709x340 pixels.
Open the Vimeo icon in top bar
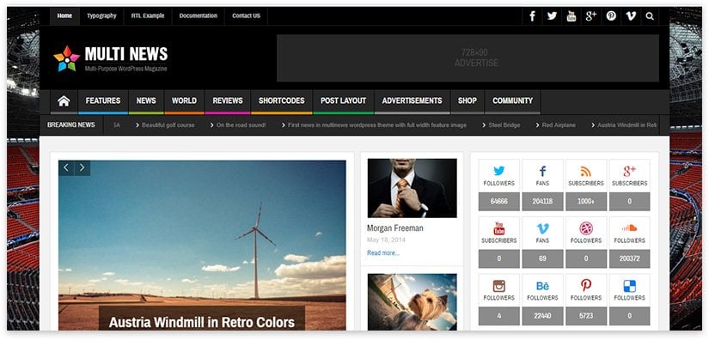click(631, 16)
